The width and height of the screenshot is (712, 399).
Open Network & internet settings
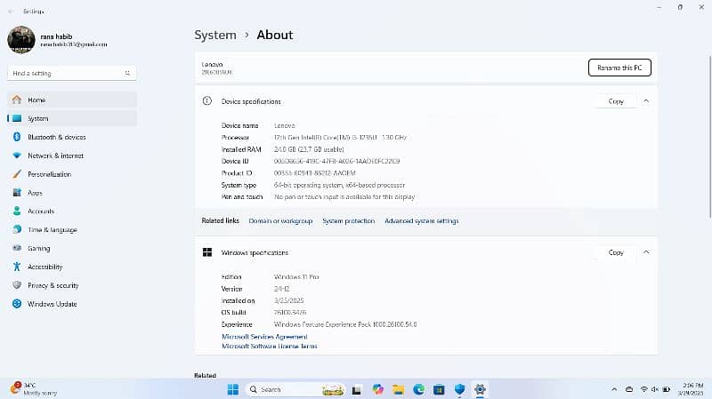click(72, 156)
